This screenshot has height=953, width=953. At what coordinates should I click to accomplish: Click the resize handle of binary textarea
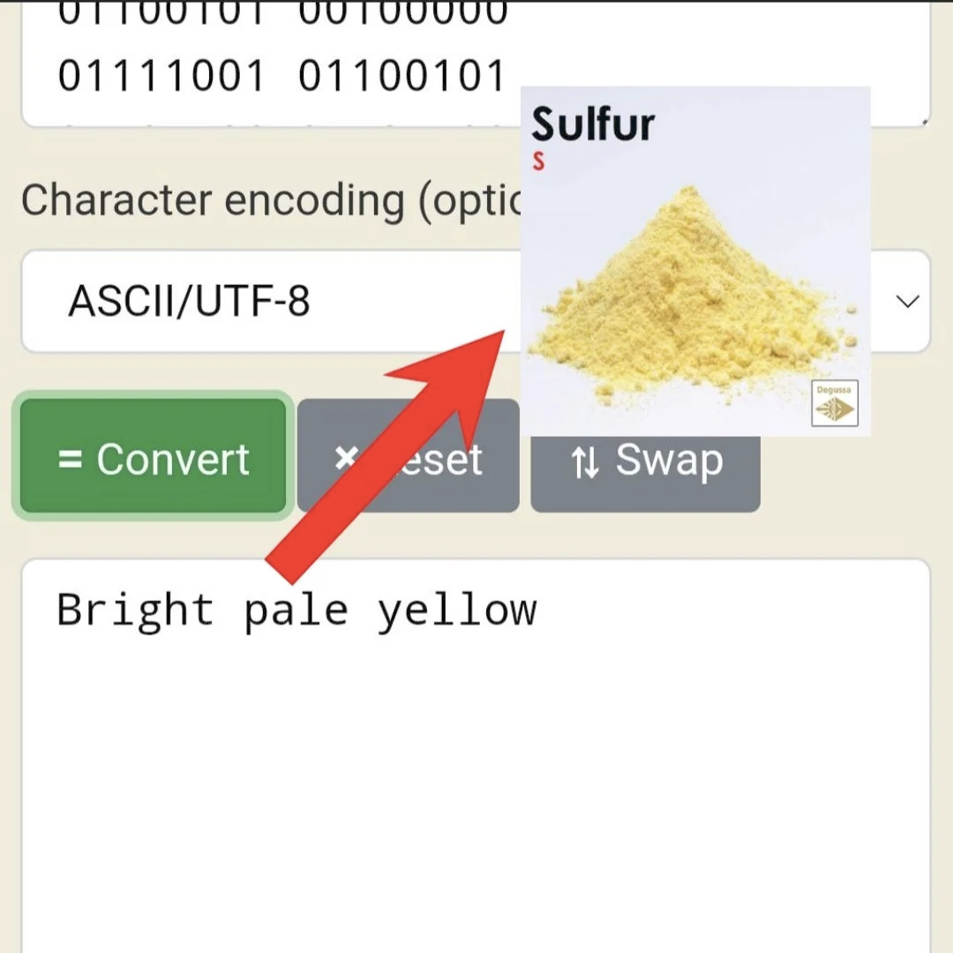[x=925, y=122]
